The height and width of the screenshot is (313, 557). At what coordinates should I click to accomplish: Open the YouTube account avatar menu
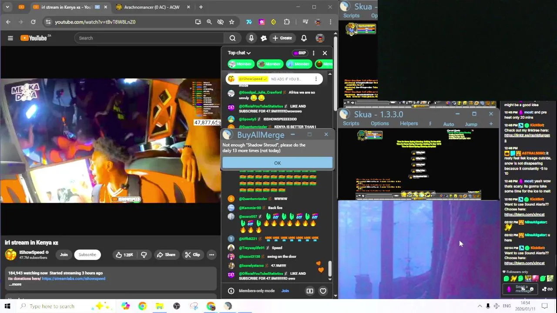[x=320, y=38]
